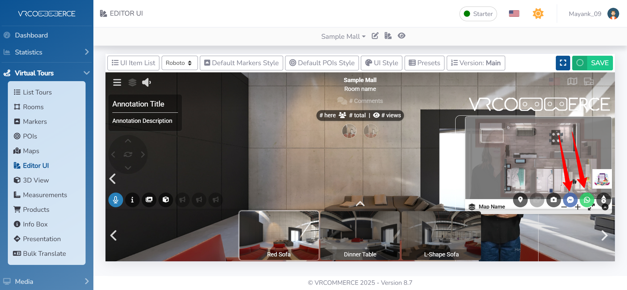Select the Dinner Table room thumbnail
This screenshot has height=290, width=627.
360,235
